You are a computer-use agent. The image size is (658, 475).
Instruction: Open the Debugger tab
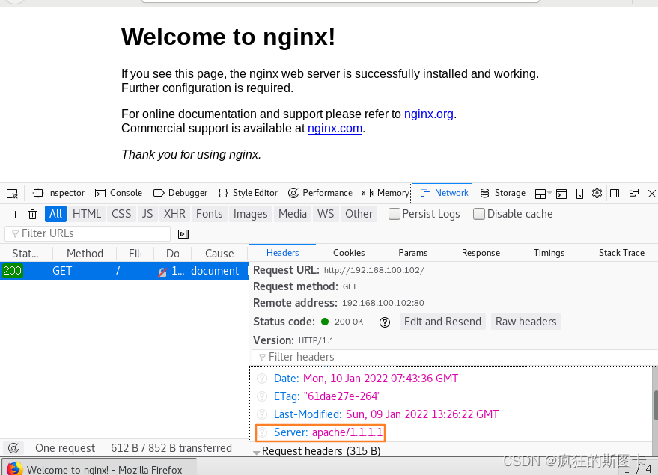180,193
